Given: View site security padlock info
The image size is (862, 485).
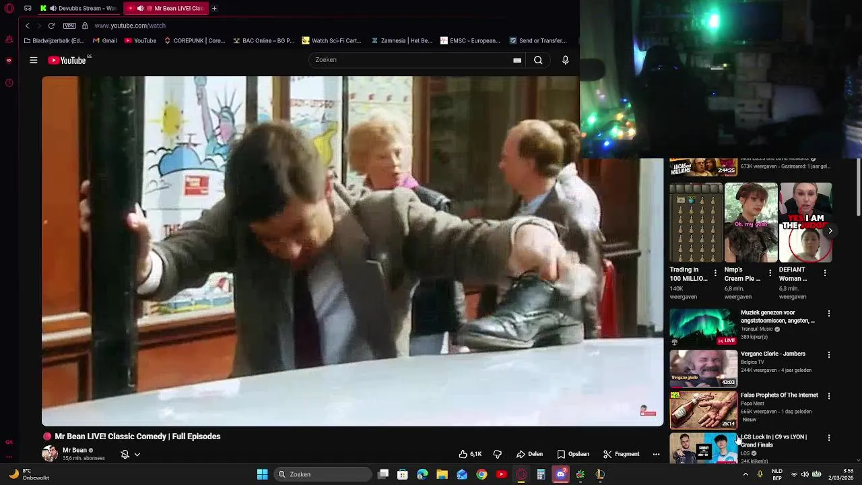Looking at the screenshot, I should click(85, 26).
